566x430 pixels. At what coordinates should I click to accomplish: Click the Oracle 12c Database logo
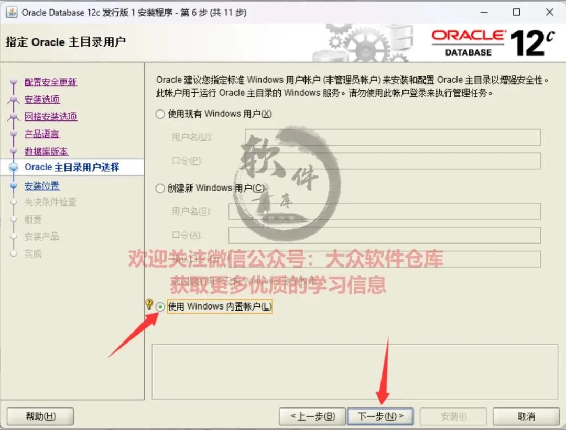(493, 43)
